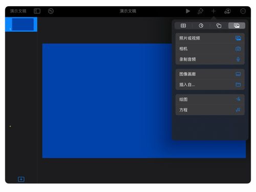
Task: Toggle the slide navigator view icon
Action: point(37,11)
